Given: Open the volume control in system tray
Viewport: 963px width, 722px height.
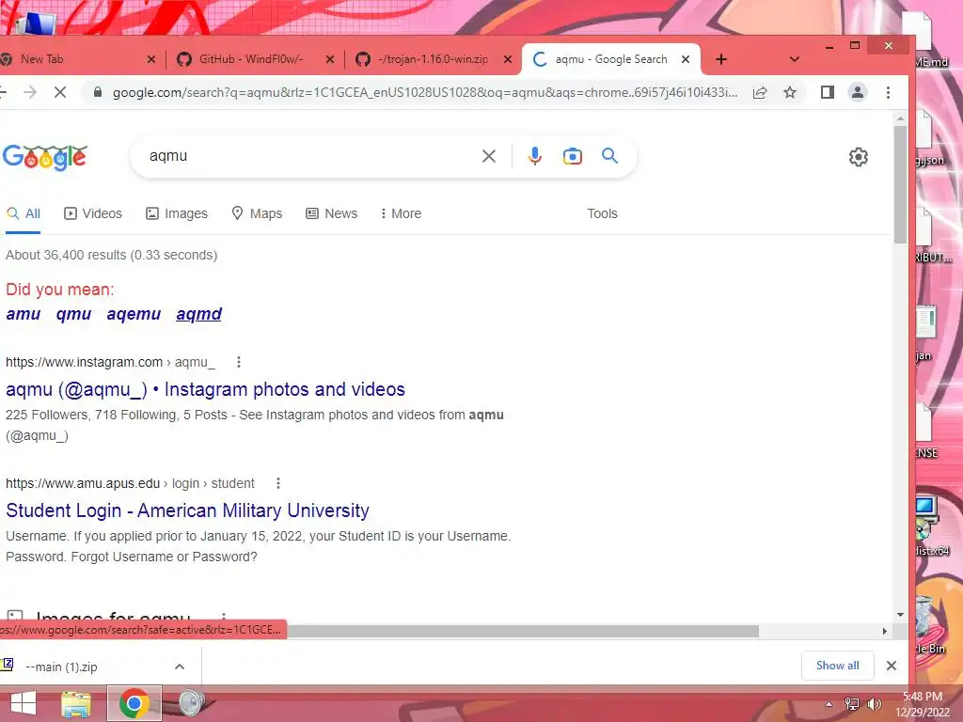Looking at the screenshot, I should point(874,704).
